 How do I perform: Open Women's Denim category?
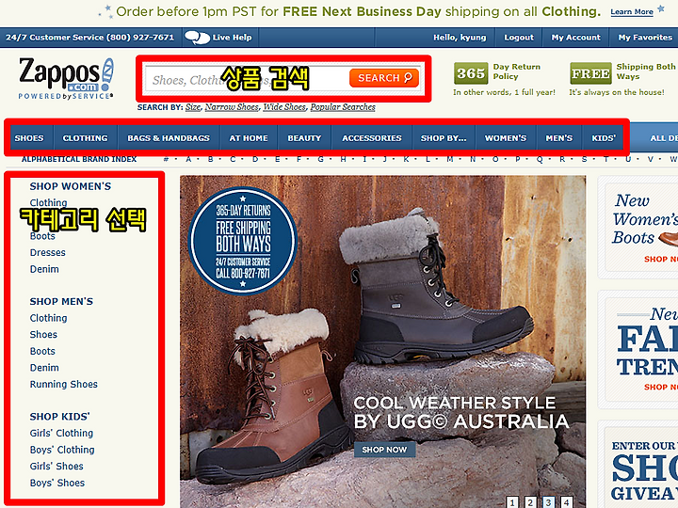coord(44,269)
